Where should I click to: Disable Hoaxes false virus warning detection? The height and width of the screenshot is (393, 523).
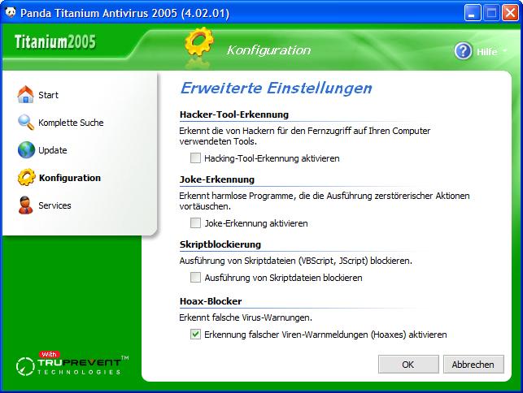coord(195,334)
